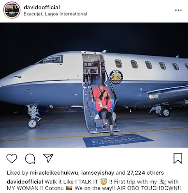Open davidoofficial profile picture
The height and width of the screenshot is (193, 188).
(x=12, y=10)
